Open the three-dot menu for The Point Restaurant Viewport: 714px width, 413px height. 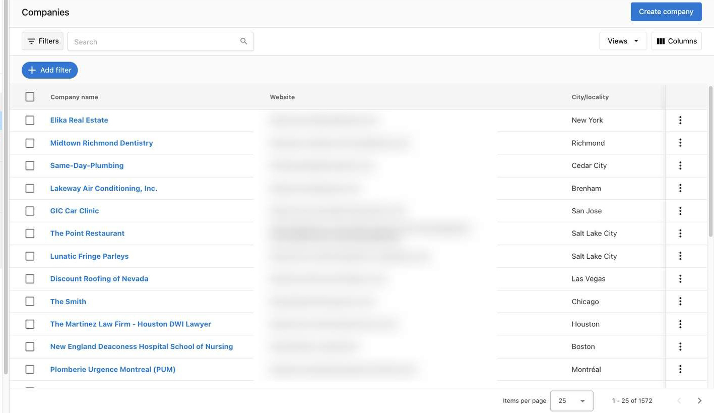pyautogui.click(x=680, y=233)
